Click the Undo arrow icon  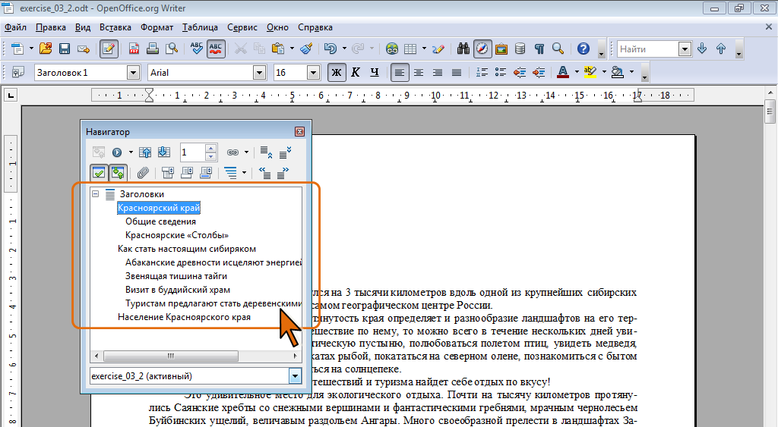(x=330, y=49)
